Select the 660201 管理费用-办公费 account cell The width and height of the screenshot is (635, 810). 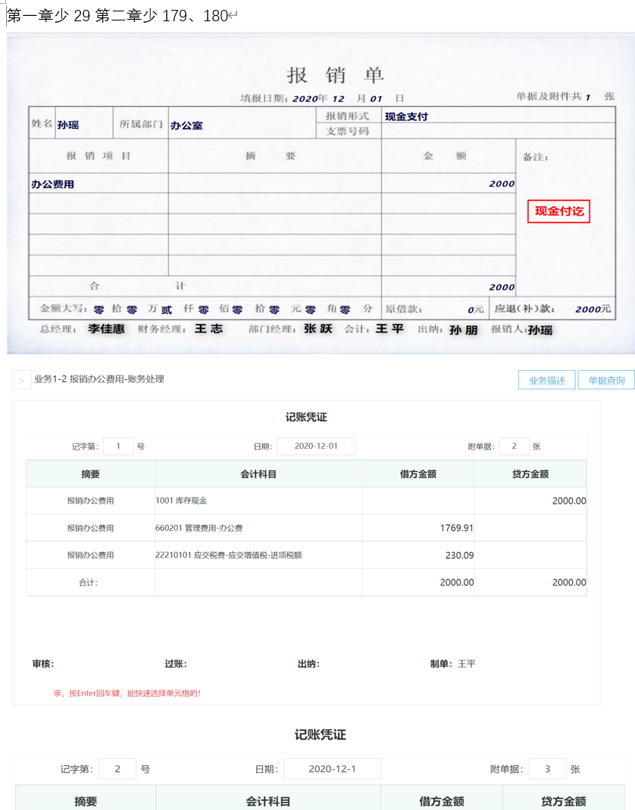pyautogui.click(x=258, y=528)
